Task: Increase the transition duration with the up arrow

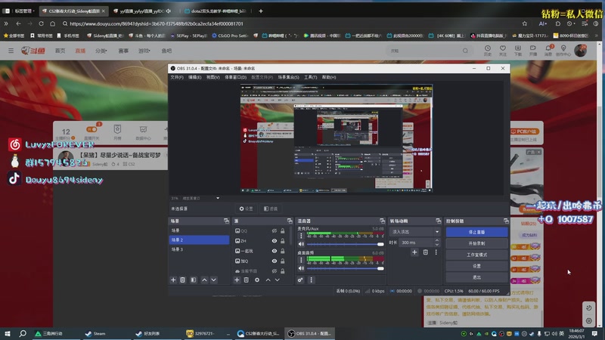Action: (437, 240)
